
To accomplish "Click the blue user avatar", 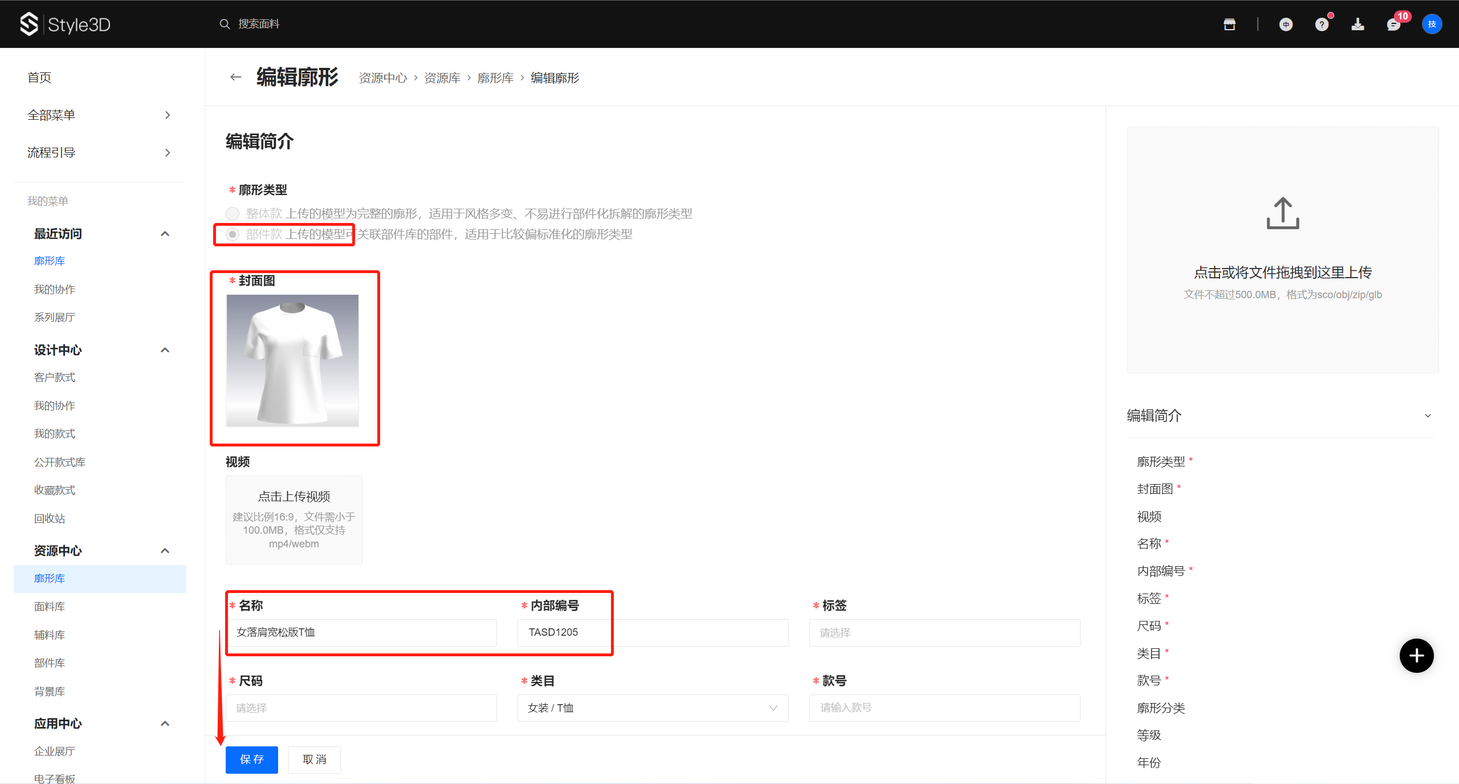I will [x=1432, y=24].
